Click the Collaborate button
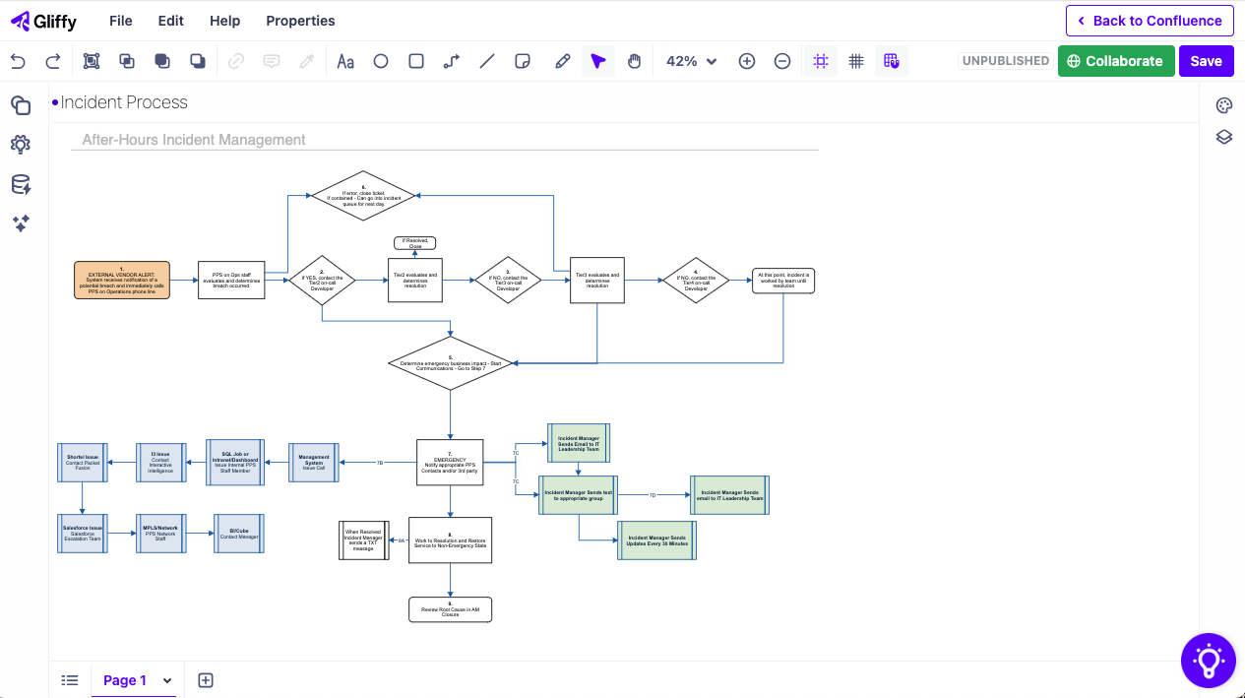The width and height of the screenshot is (1245, 698). pos(1116,61)
